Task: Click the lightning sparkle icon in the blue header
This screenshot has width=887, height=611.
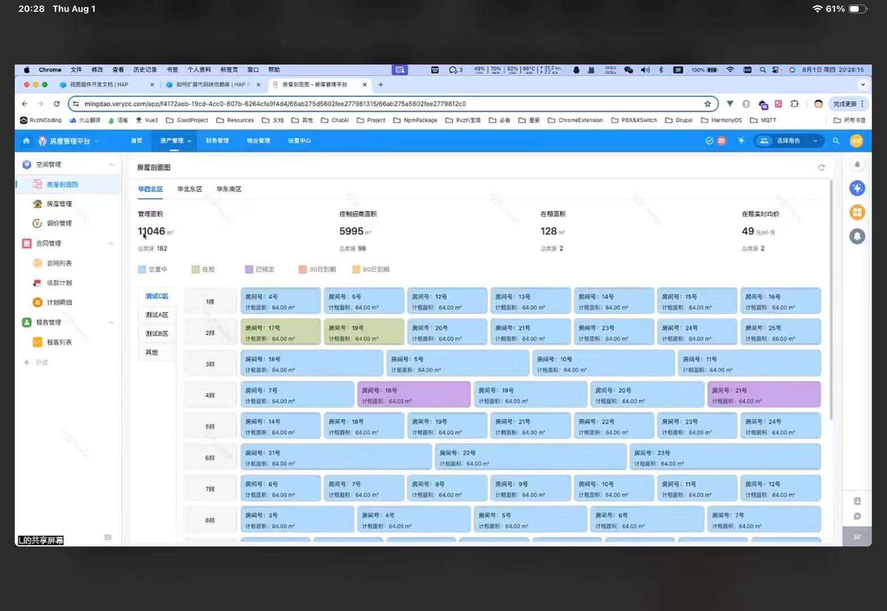Action: tap(741, 141)
